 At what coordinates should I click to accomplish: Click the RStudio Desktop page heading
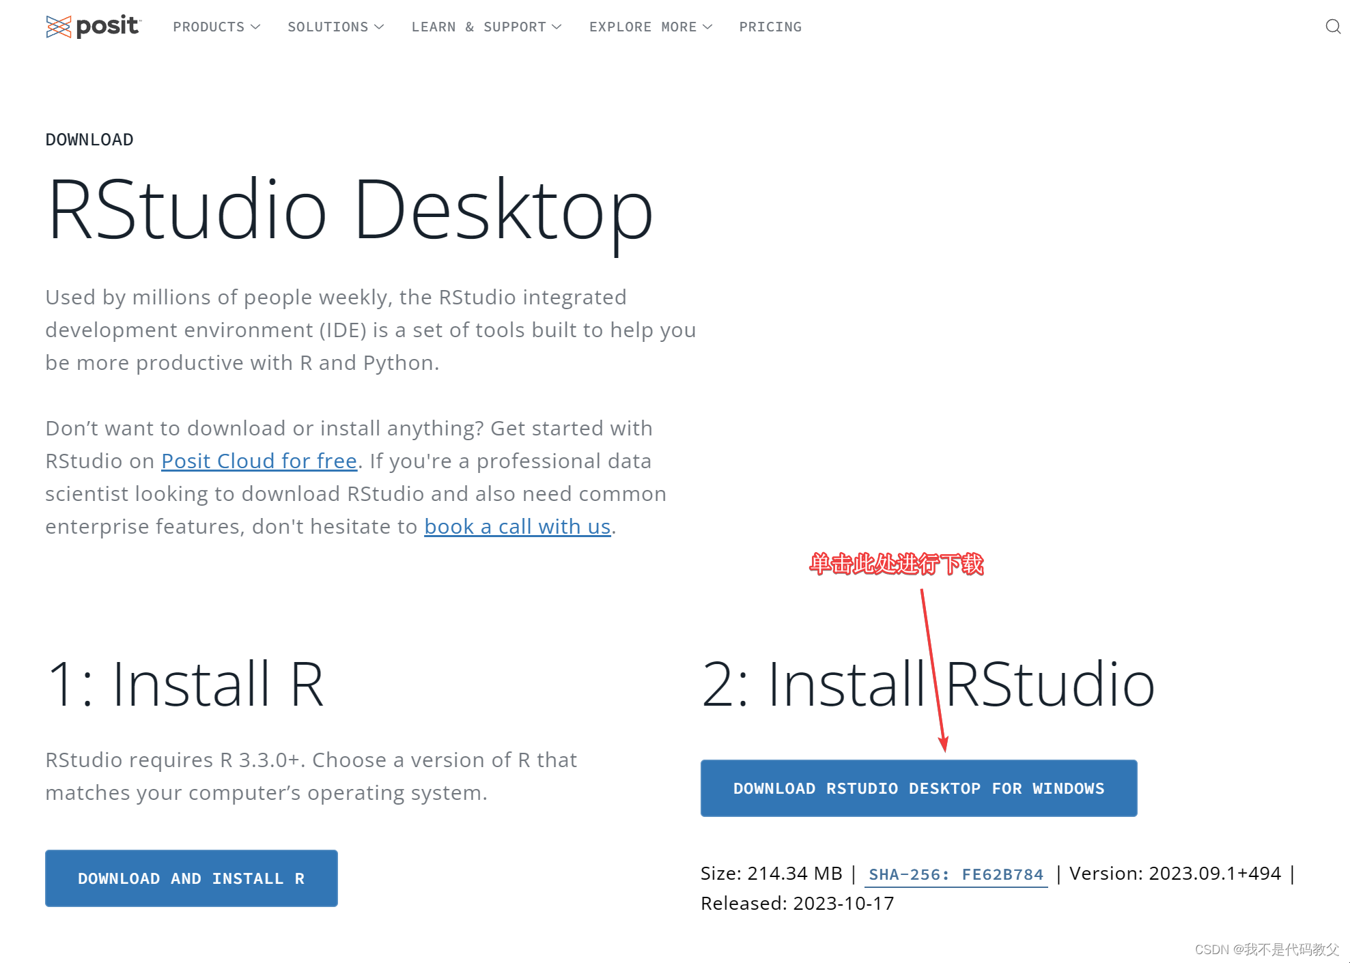(350, 210)
